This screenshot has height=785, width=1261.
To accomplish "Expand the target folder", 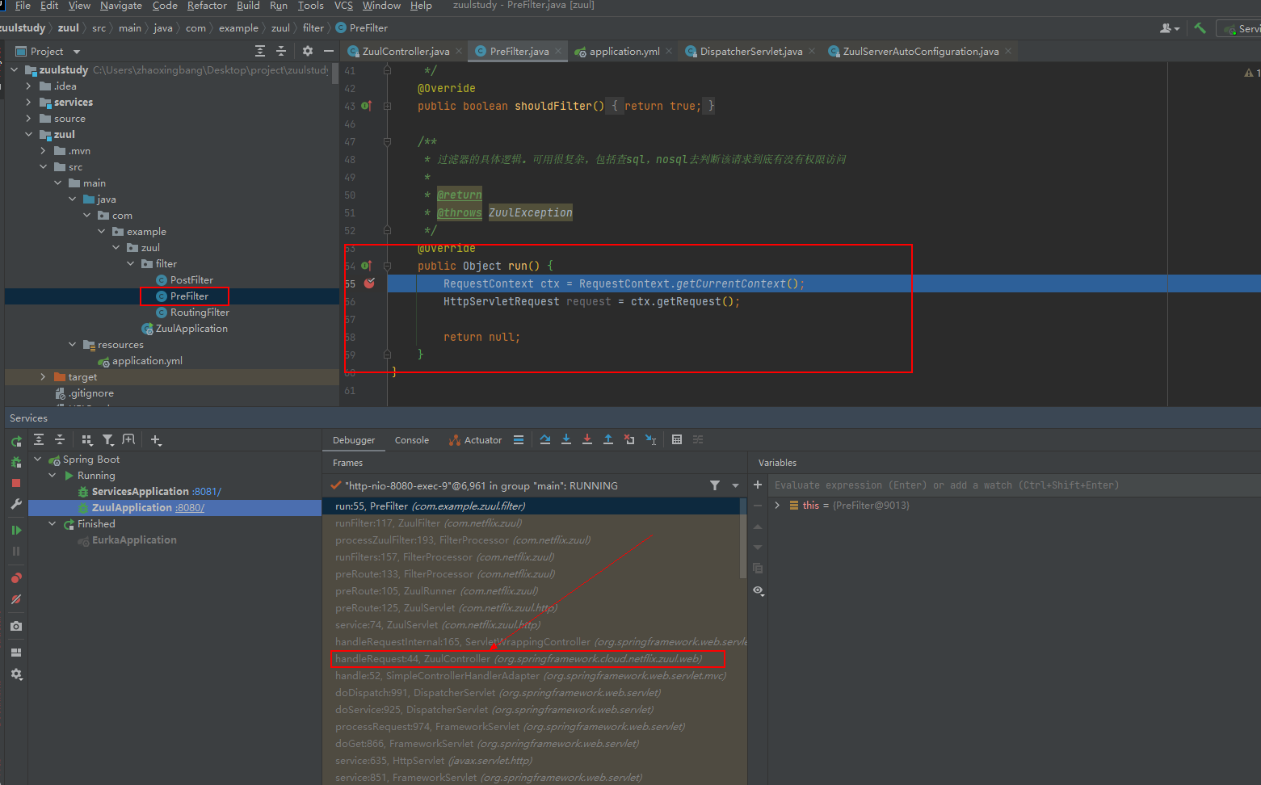I will coord(43,376).
